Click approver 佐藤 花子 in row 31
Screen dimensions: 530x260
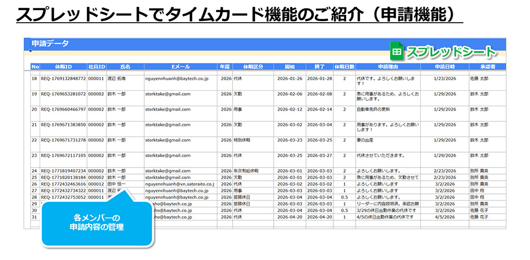[479, 217]
